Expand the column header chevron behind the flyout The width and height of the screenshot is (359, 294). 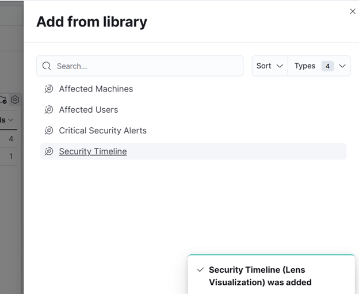click(x=11, y=120)
